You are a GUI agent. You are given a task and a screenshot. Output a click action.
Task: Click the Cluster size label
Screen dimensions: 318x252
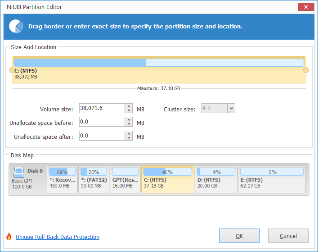point(179,110)
